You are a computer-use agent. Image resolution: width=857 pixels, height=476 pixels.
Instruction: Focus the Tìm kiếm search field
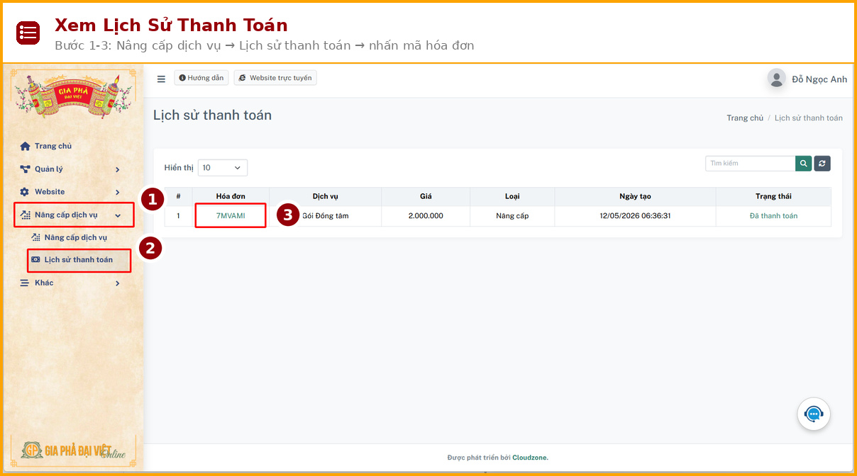[x=751, y=164]
